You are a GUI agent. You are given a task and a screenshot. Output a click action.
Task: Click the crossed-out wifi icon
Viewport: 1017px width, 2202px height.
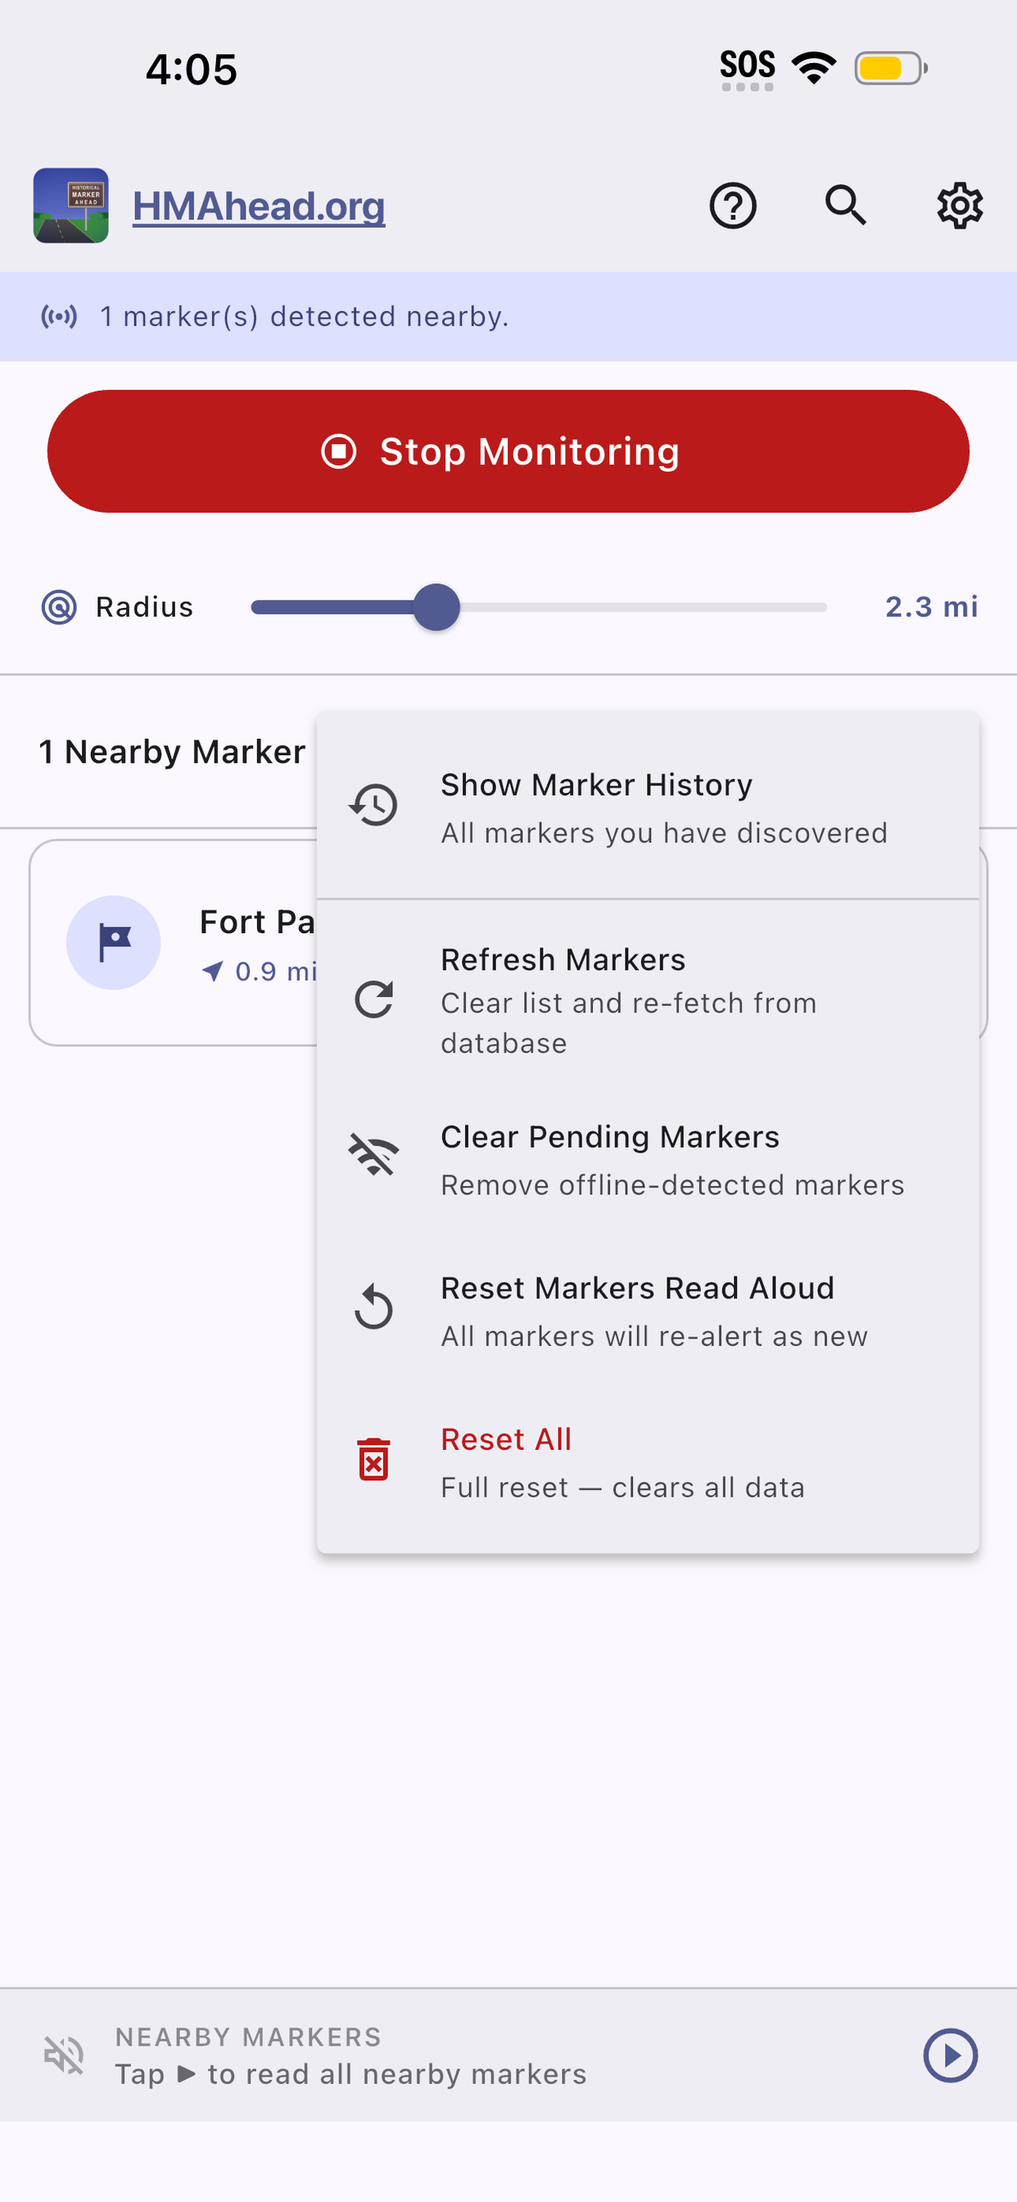click(373, 1155)
